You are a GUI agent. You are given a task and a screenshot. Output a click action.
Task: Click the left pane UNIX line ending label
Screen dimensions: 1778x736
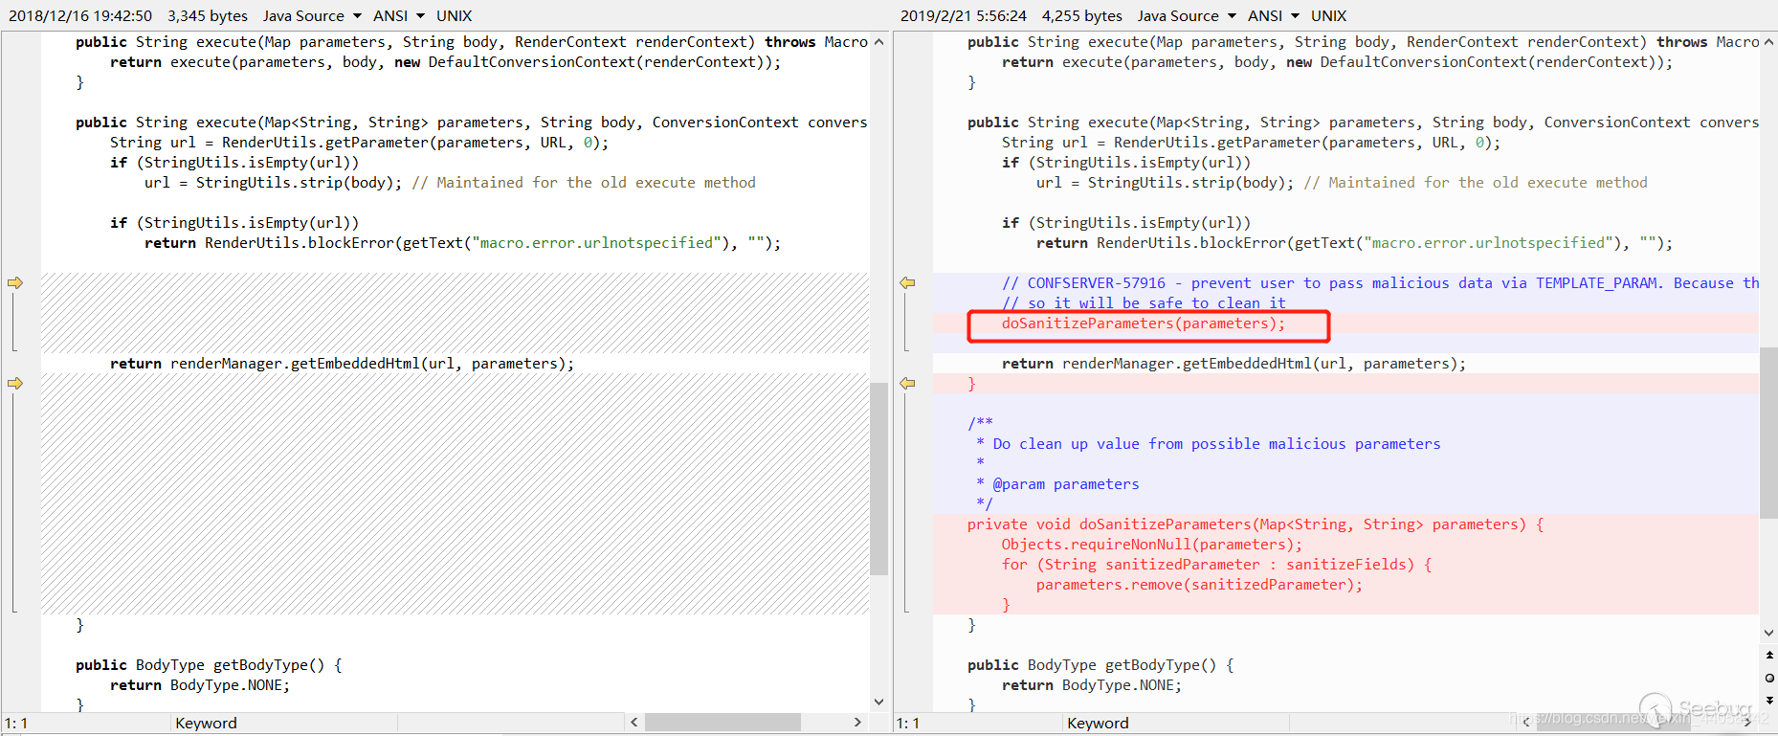point(454,15)
